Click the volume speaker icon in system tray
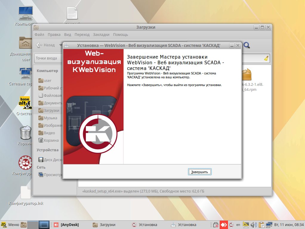 tap(254, 225)
